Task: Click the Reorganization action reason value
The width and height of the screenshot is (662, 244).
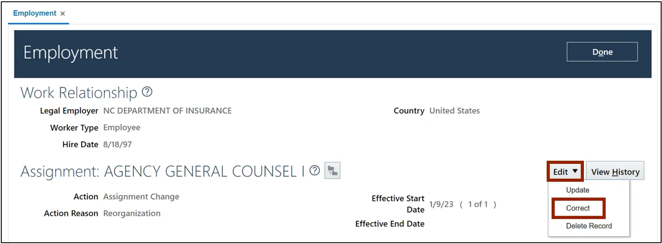Action: click(132, 214)
